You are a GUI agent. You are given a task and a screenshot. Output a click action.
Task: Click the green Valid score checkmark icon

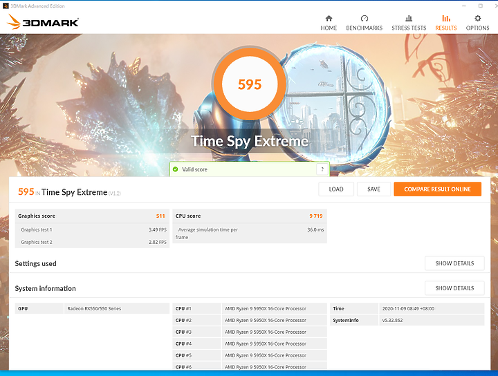[175, 169]
